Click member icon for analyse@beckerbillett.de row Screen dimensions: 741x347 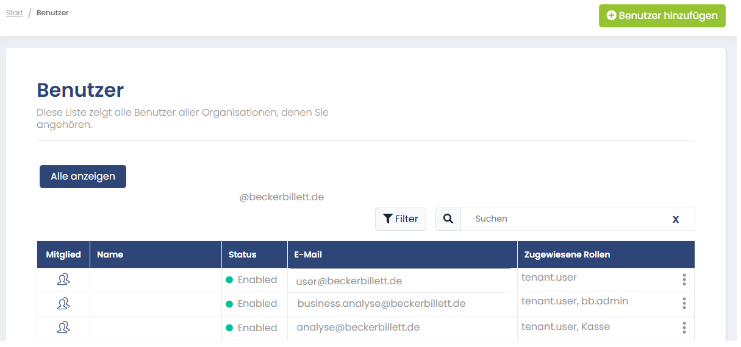(x=63, y=328)
